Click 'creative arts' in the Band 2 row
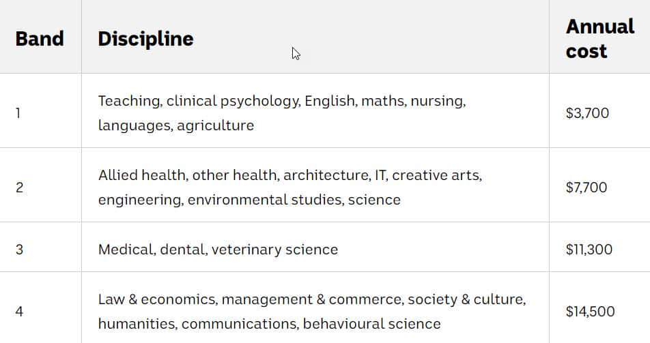Image resolution: width=650 pixels, height=343 pixels. coord(436,175)
